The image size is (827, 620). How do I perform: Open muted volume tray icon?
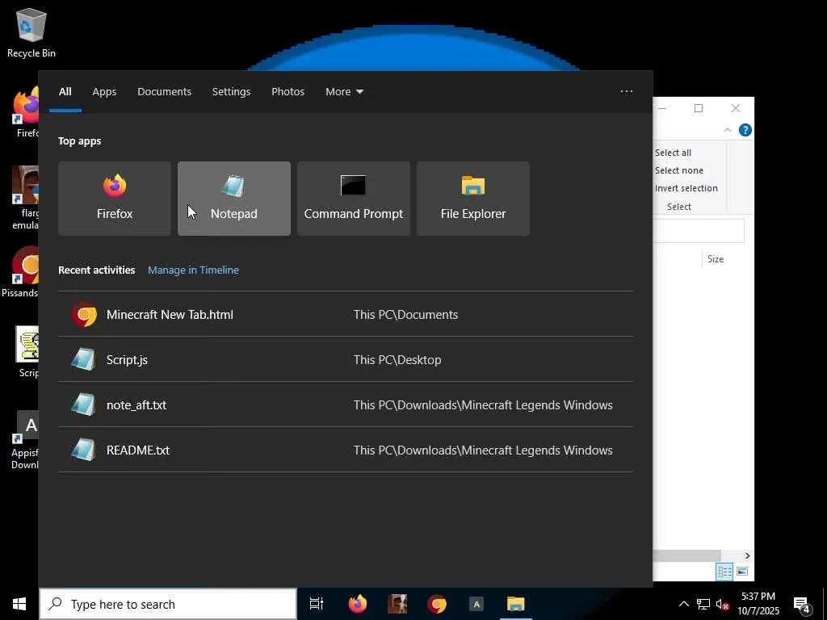point(723,604)
